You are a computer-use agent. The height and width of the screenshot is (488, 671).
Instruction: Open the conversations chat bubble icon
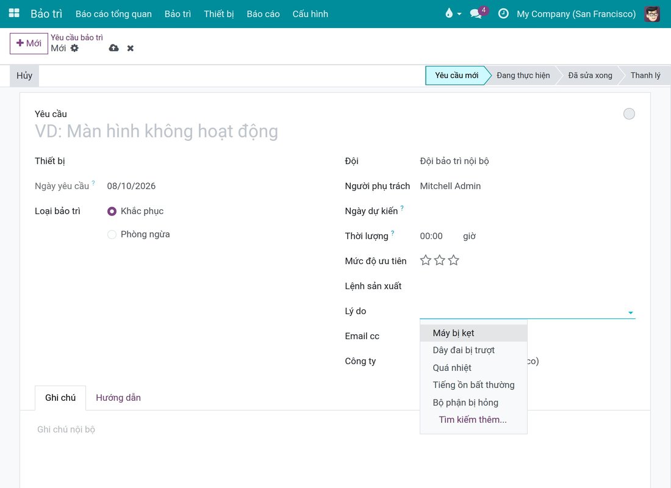pyautogui.click(x=476, y=13)
